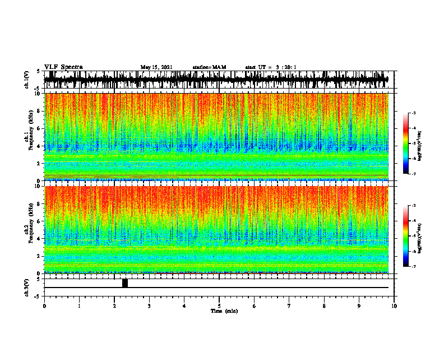Click the "-3" label on ch.1 color bar
Screen dimensions: 444x343
click(414, 113)
